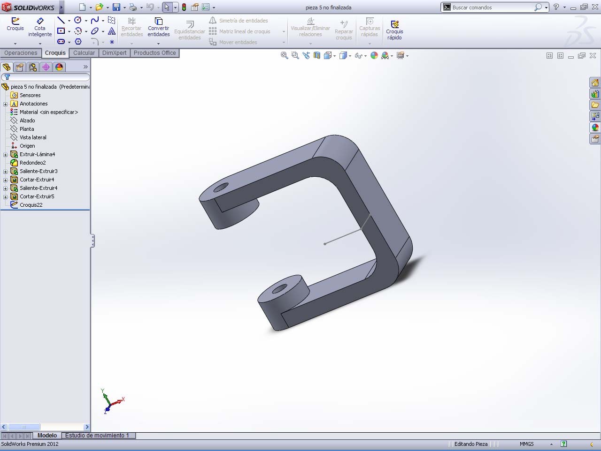
Task: Select the Line sketch tool
Action: tap(61, 20)
